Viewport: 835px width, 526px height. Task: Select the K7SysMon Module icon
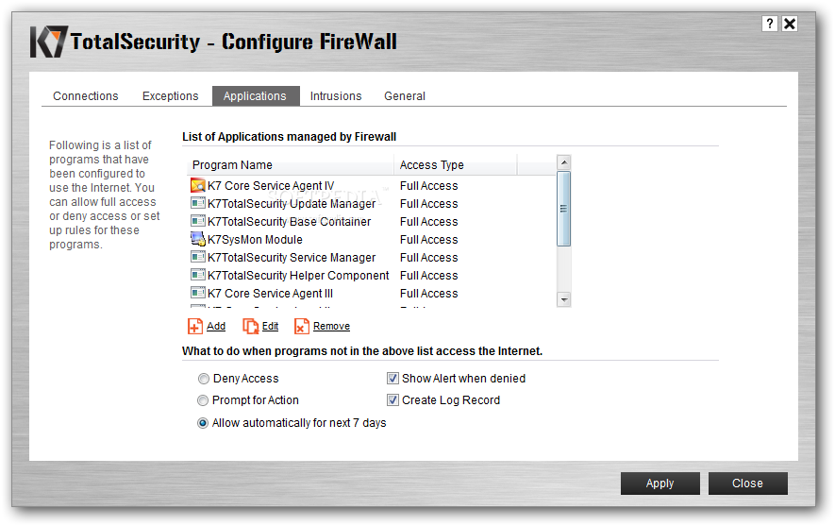pos(198,239)
